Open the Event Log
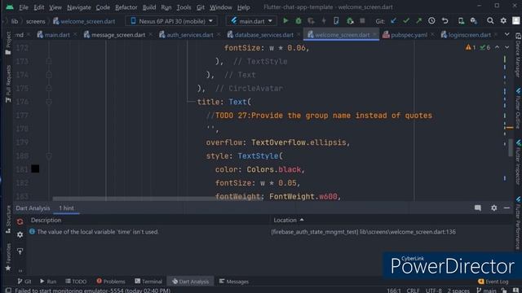 coord(493,282)
